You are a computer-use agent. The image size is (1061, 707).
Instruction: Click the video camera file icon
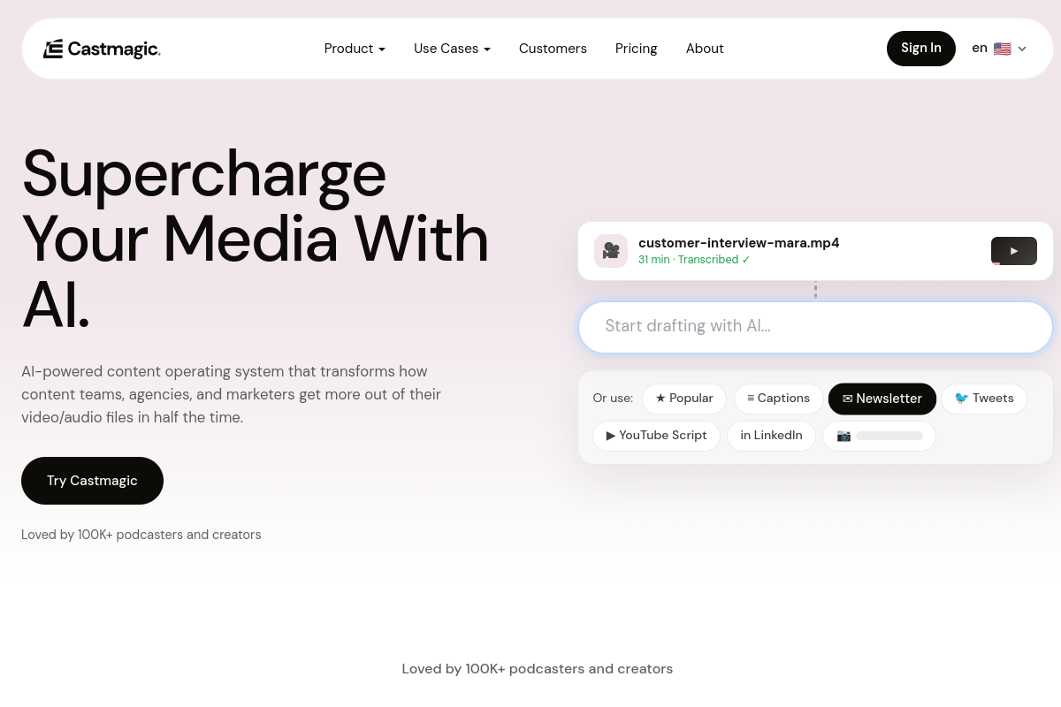pyautogui.click(x=611, y=251)
